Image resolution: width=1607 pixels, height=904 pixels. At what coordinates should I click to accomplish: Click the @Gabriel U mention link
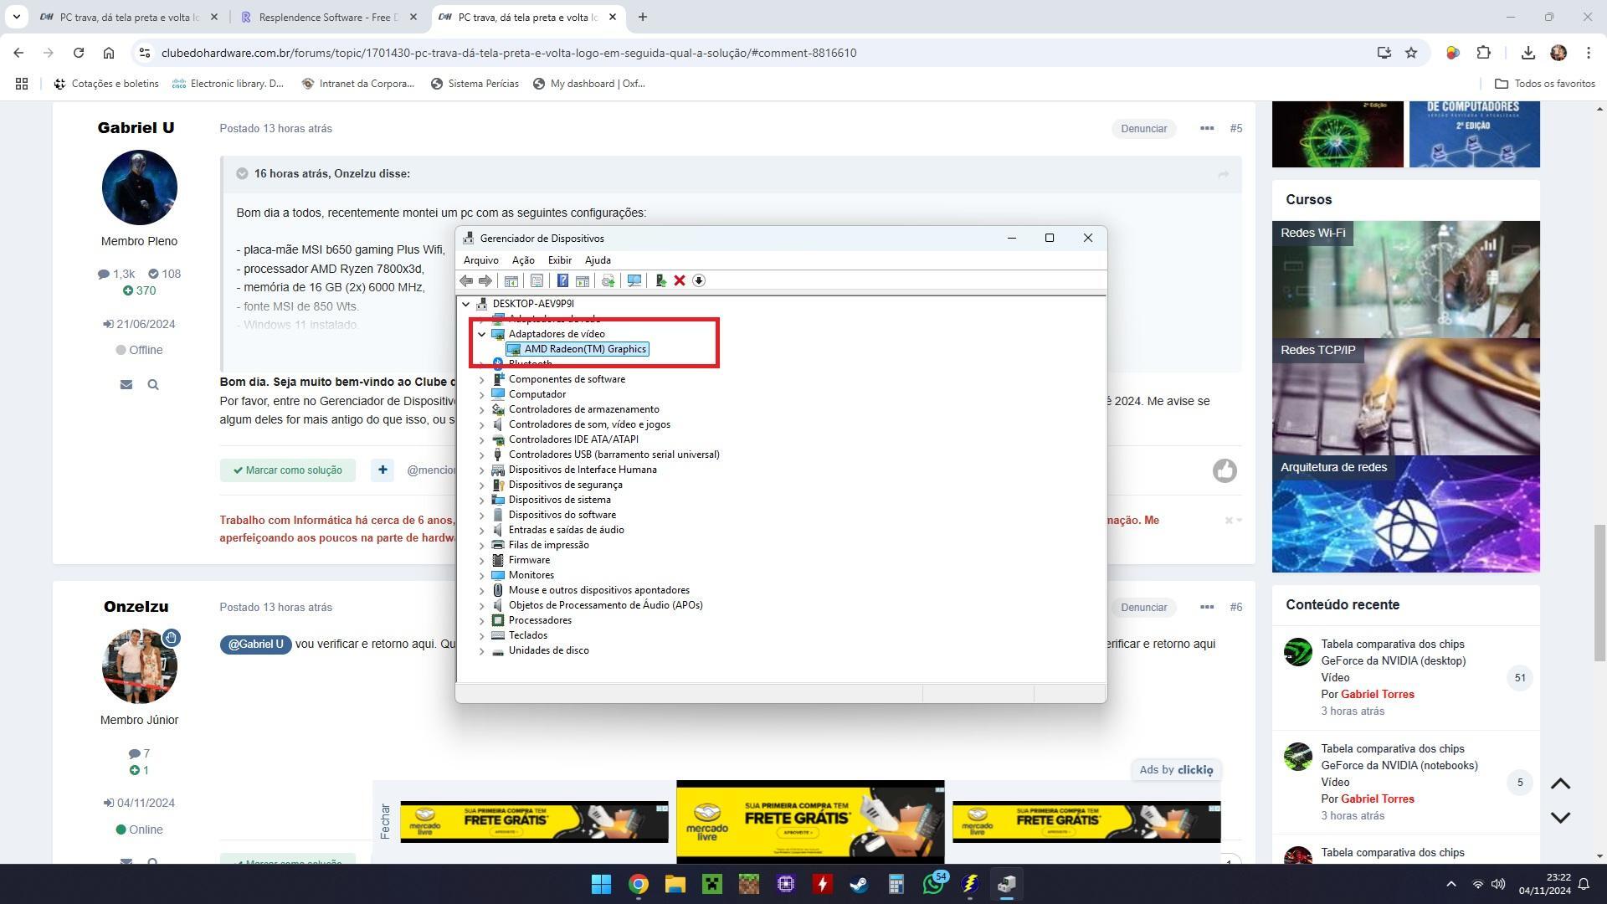[x=255, y=645]
